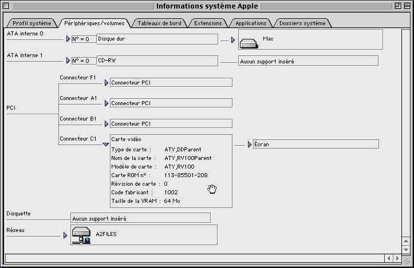Expand Connecteur B1 PCI slot details
The width and height of the screenshot is (414, 268).
106,124
